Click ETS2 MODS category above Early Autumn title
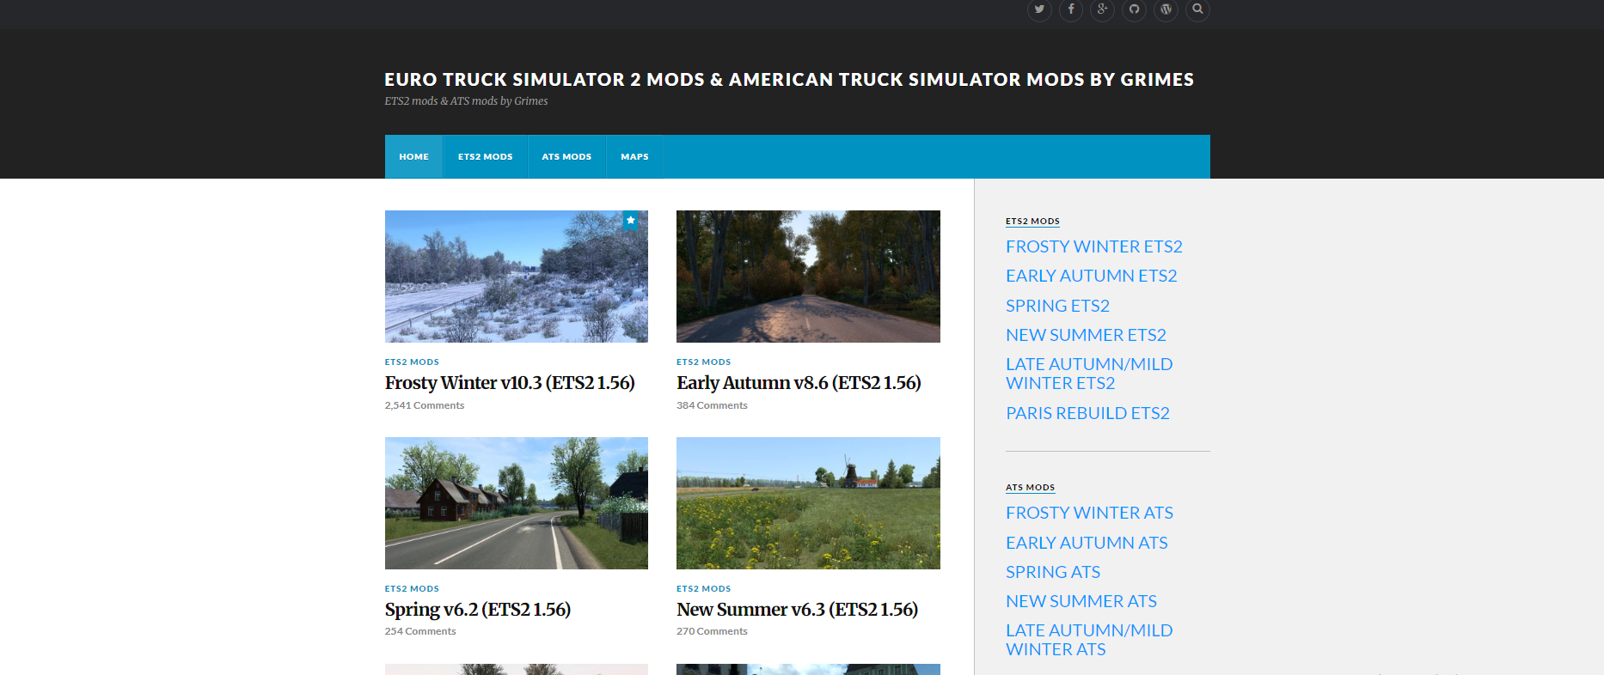The height and width of the screenshot is (675, 1604). click(x=703, y=362)
